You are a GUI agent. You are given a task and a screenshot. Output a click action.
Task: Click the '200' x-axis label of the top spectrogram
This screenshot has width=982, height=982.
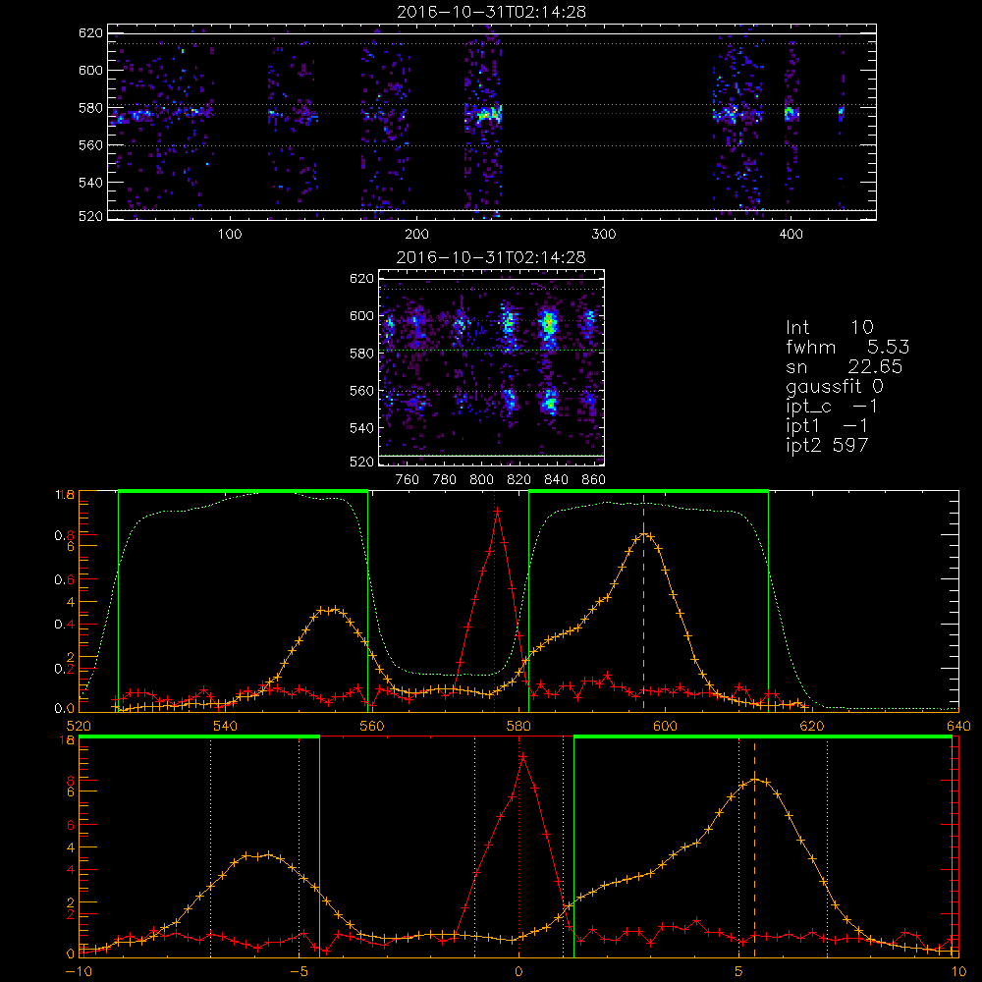416,235
